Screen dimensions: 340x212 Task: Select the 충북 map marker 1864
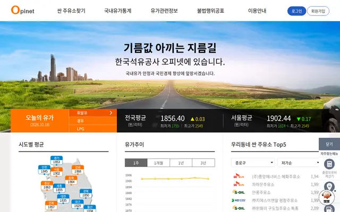pyautogui.click(x=71, y=180)
